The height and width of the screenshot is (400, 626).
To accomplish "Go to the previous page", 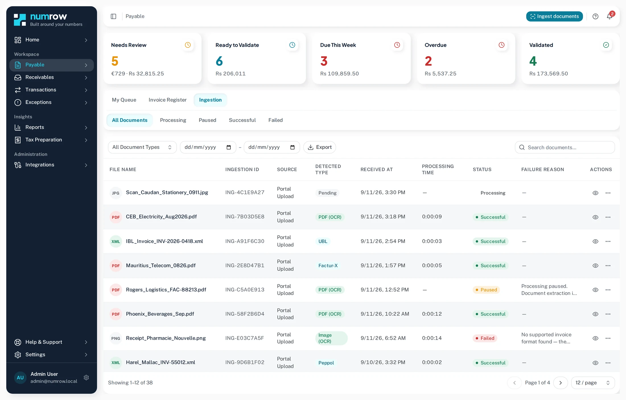I will click(514, 383).
